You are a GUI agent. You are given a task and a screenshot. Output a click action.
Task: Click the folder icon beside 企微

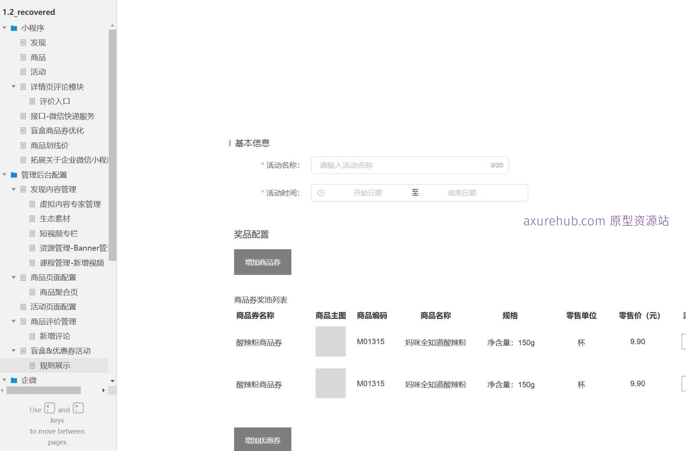(x=14, y=380)
